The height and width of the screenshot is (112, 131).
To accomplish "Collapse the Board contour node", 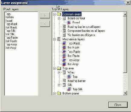I will click(x=59, y=18).
